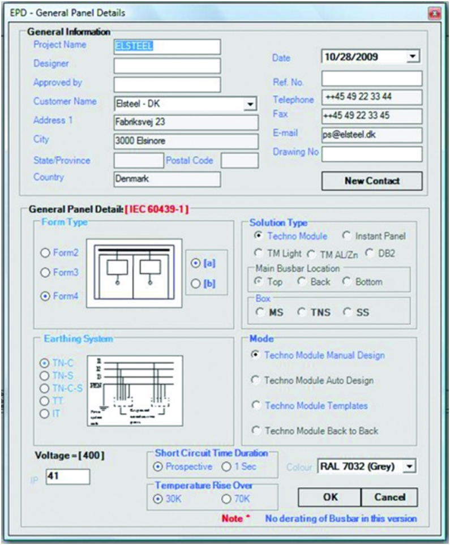Click the Country field showing Denmark
Screen dimensions: 450x545
tap(167, 179)
